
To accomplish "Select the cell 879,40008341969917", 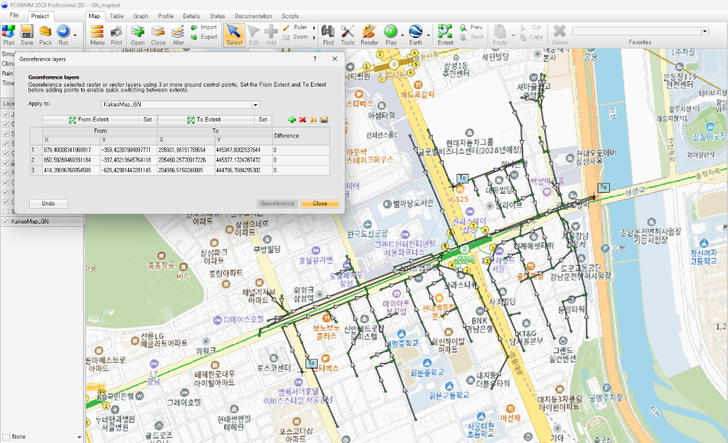I will click(x=72, y=150).
